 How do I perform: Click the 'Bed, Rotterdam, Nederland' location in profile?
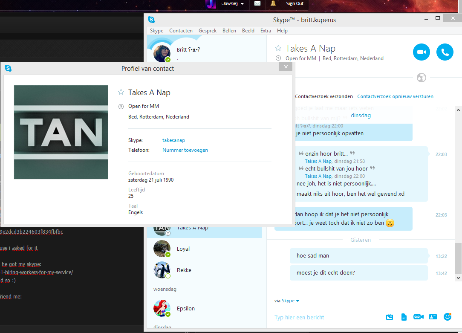[x=159, y=117]
